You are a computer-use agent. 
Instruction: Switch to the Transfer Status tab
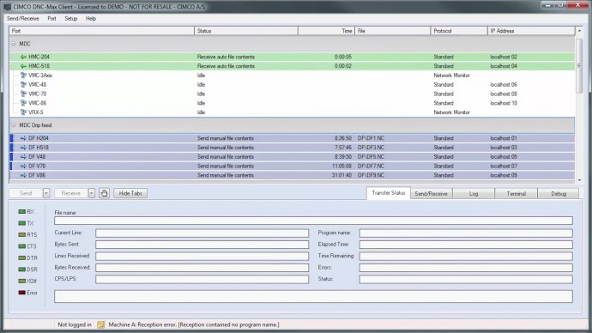pyautogui.click(x=388, y=193)
